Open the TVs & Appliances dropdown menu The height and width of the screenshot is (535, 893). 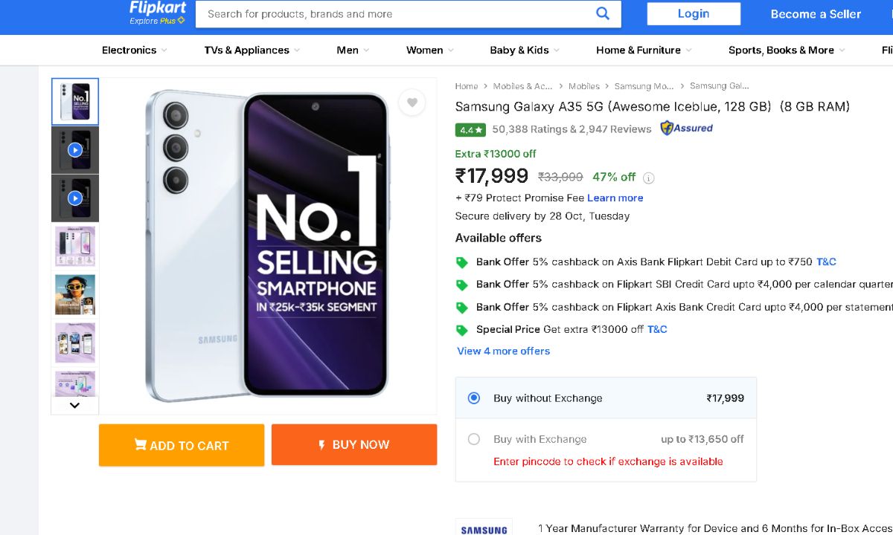[x=252, y=51]
